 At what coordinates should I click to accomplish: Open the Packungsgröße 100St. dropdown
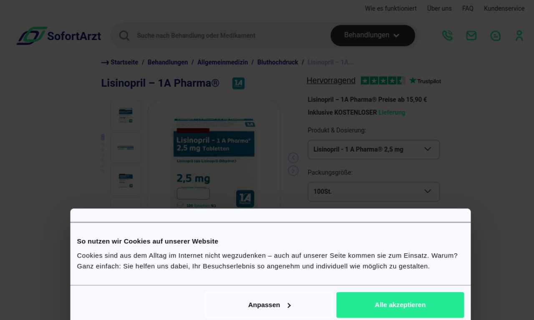coord(374,192)
